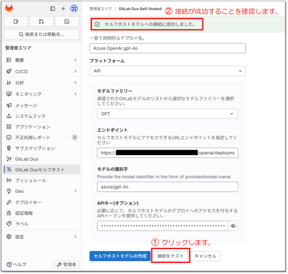Viewport: 288px width, 274px height.
Task: Open サブスクリプション in the sidebar
Action: click(x=42, y=148)
